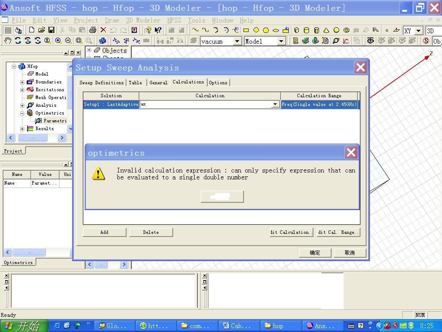
Task: Expand the Objects node in model tree
Action: tap(89, 50)
